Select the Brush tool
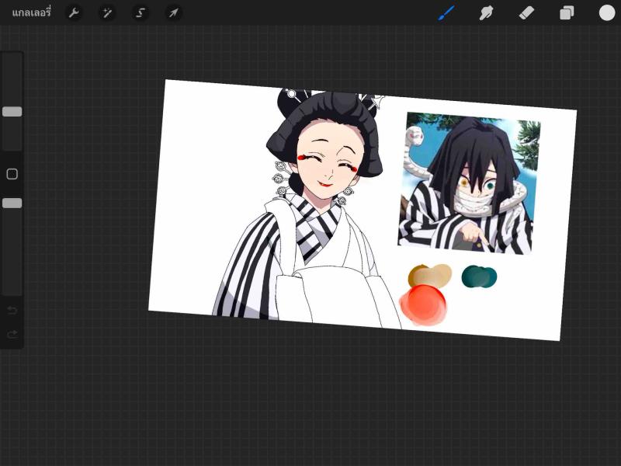The image size is (621, 466). tap(446, 13)
